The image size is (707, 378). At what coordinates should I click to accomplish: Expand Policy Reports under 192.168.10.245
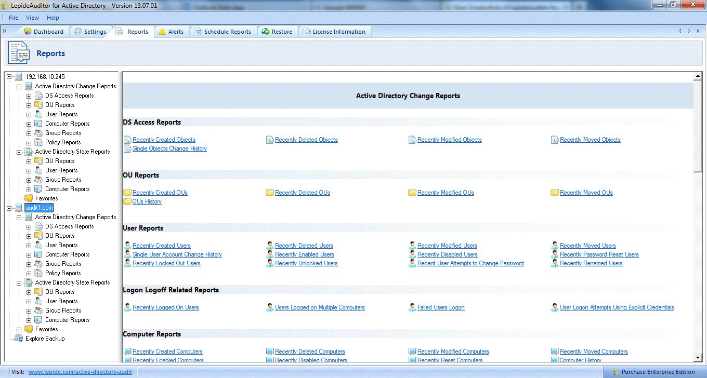point(29,142)
